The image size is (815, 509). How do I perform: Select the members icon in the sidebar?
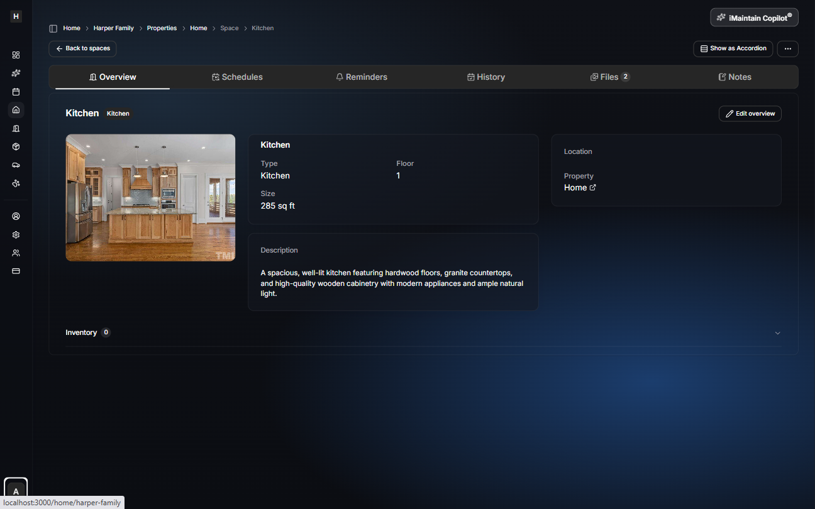(16, 253)
